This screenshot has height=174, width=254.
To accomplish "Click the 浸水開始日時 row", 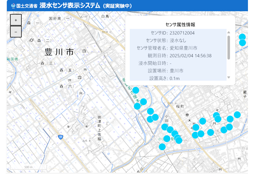I will 178,63.
